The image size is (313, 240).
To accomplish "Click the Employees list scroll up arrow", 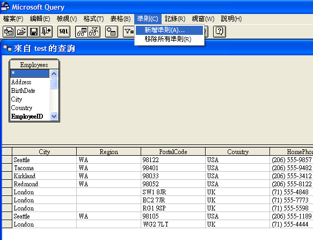I will [x=54, y=74].
